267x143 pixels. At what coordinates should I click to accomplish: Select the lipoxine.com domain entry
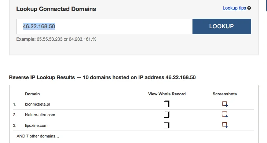36,125
